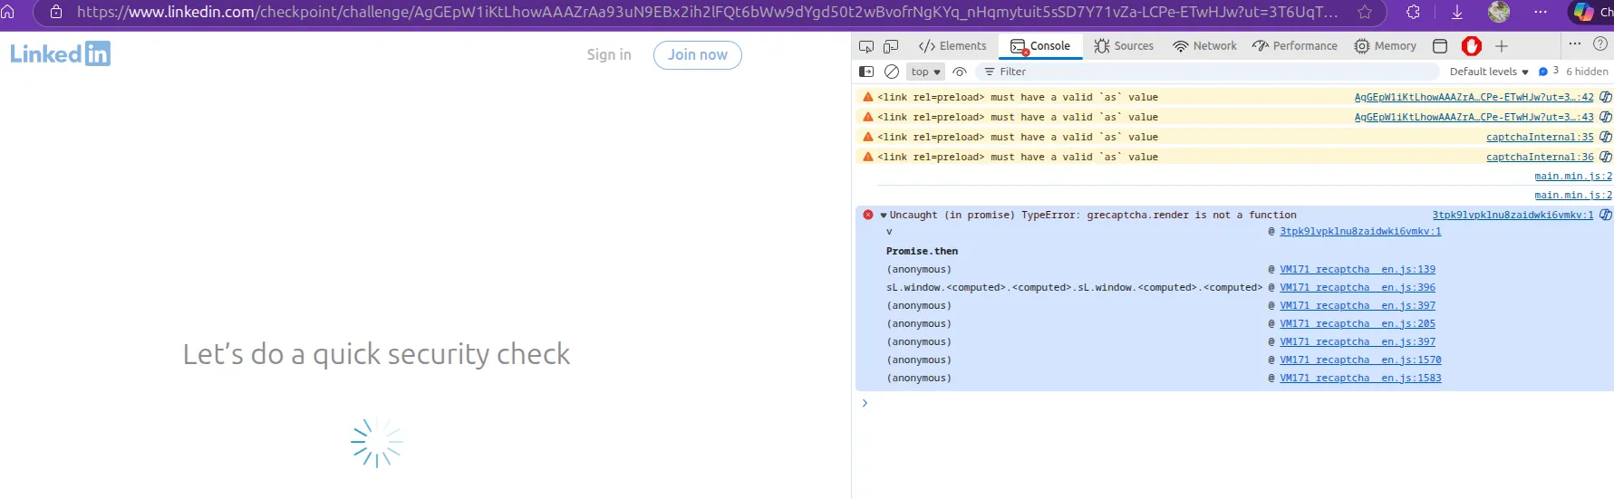This screenshot has height=499, width=1614.
Task: Open the captchaInternal:35 source link
Action: coord(1540,137)
